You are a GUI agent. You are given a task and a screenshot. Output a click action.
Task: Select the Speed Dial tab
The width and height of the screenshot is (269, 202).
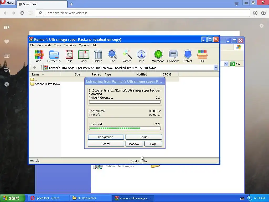(x=42, y=4)
